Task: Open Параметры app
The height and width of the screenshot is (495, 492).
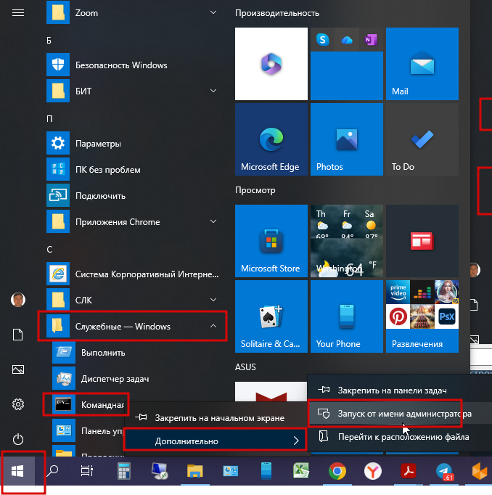Action: (133, 143)
